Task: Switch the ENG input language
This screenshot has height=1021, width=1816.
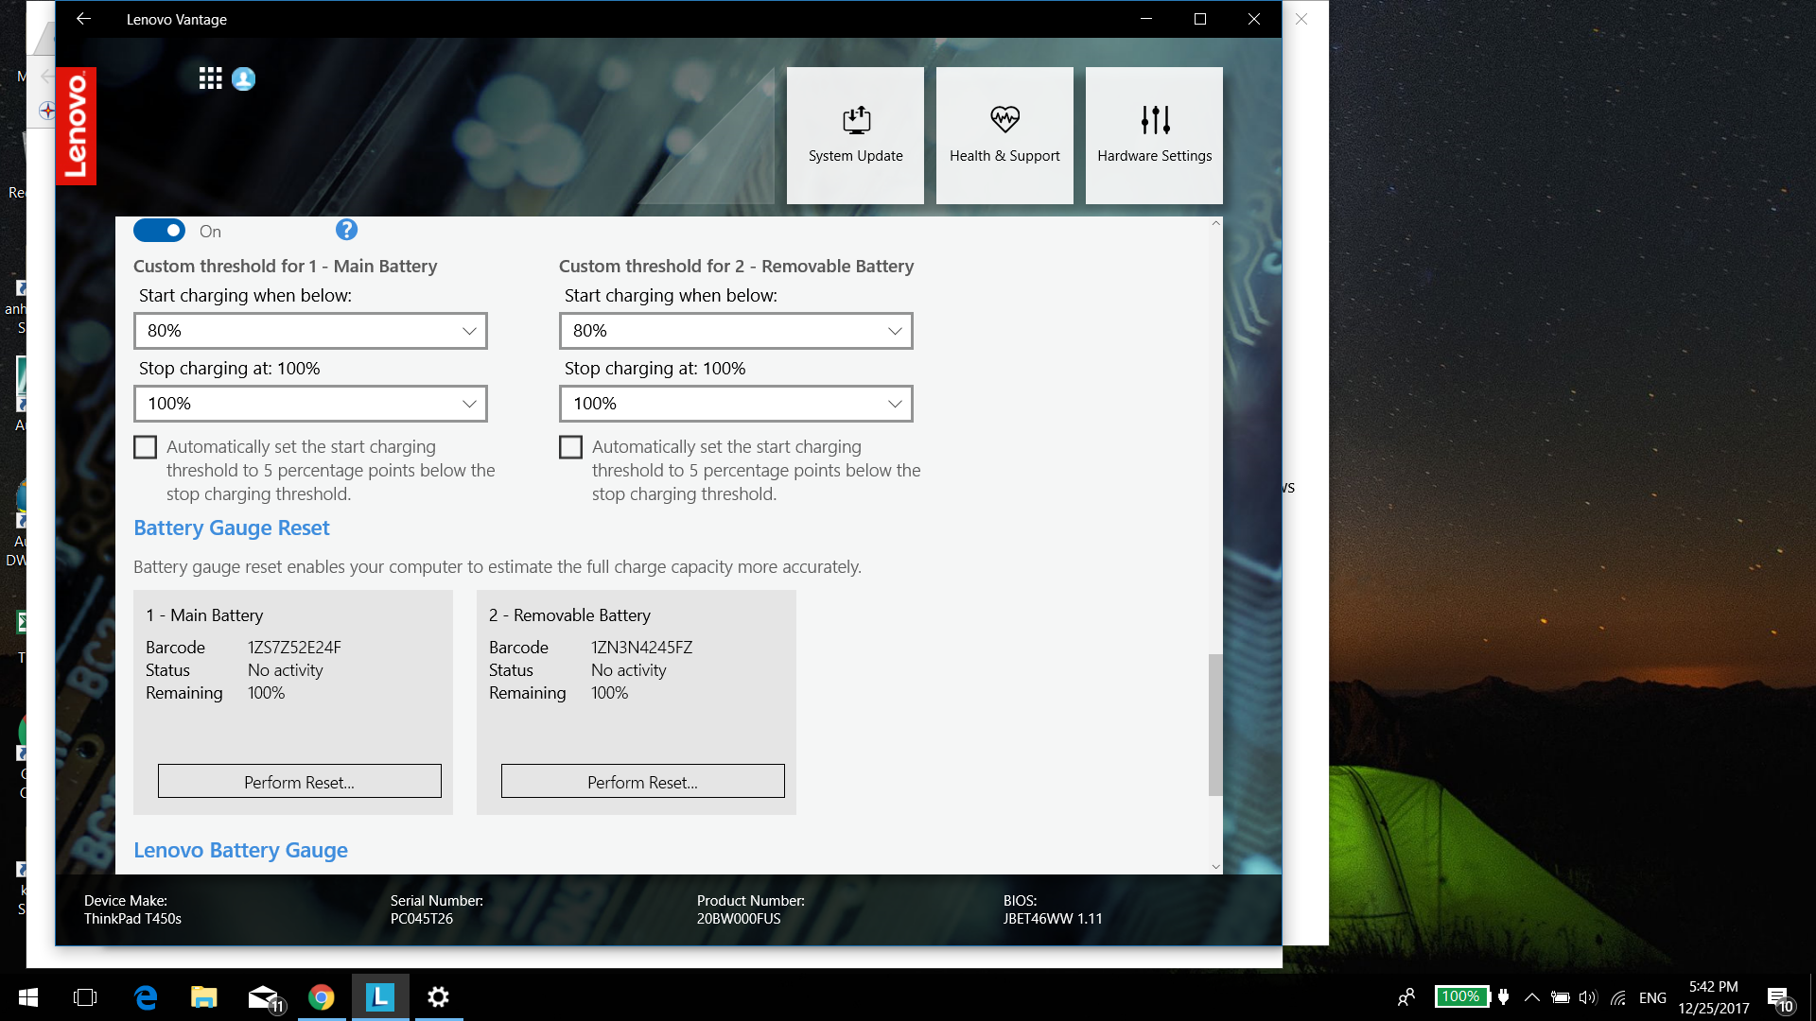Action: coord(1652,997)
